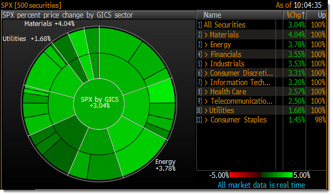Sort by the %Chg column header
This screenshot has width=333, height=195.
click(x=295, y=15)
